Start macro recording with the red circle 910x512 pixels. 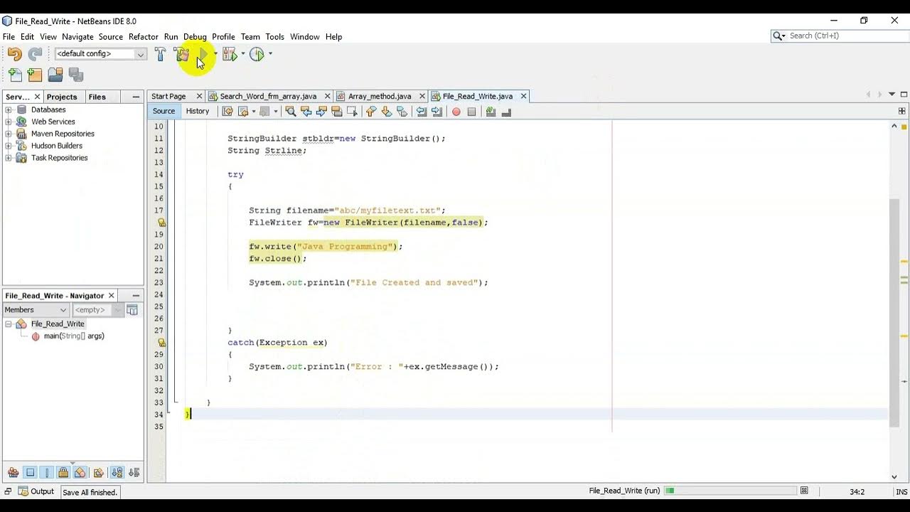[456, 112]
